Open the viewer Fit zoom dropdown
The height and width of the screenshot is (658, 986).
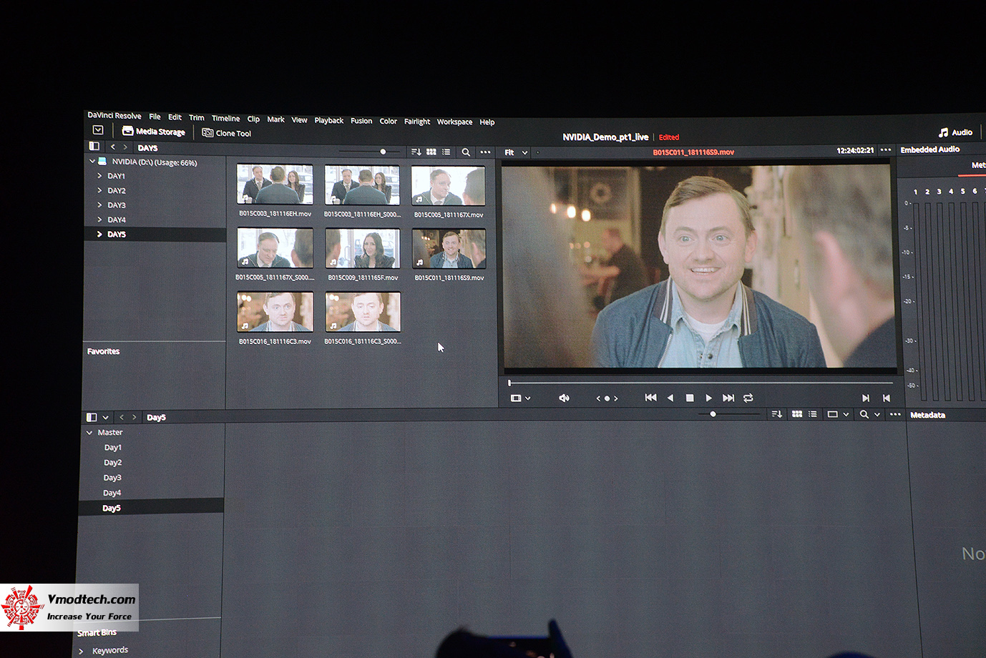(x=516, y=152)
